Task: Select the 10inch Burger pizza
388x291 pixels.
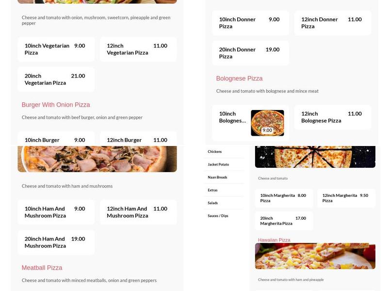Action: 56,140
